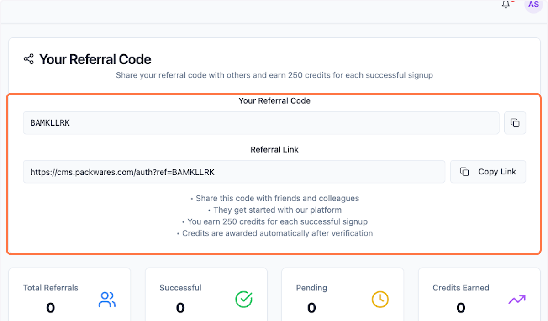Click the Your Referral Code heading
This screenshot has width=548, height=321.
(x=95, y=59)
